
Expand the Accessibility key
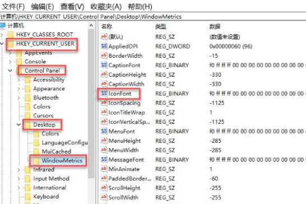pyautogui.click(x=18, y=80)
